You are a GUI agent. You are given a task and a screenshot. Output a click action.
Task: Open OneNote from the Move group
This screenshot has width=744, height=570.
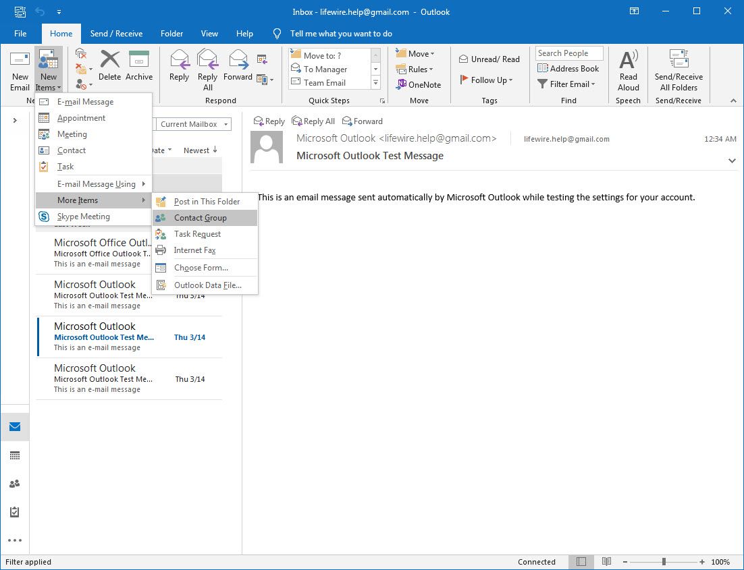[x=419, y=84]
